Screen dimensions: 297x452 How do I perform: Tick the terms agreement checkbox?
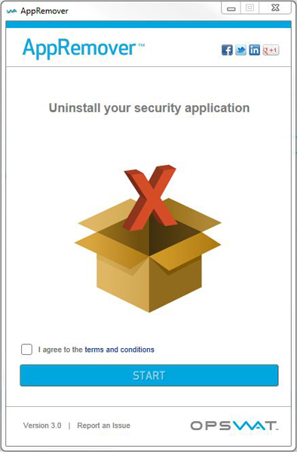coord(26,349)
